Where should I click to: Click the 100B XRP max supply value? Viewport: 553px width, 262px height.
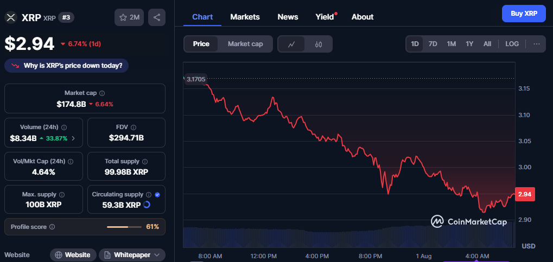tap(44, 205)
